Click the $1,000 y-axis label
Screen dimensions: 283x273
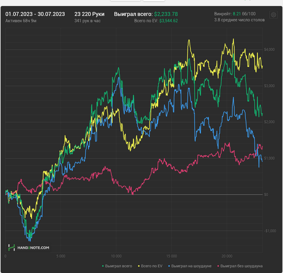[269, 158]
